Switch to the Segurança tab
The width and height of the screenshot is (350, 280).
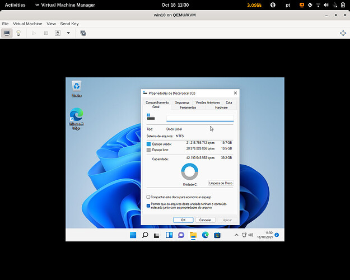[x=182, y=102]
